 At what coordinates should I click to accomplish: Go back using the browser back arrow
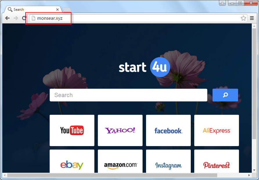point(7,18)
